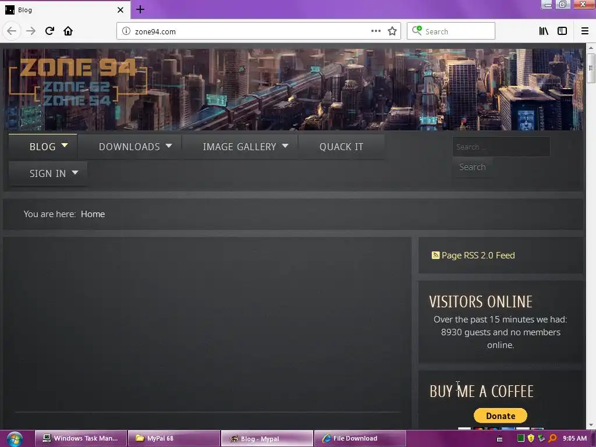Bookmark this page with the star
The height and width of the screenshot is (447, 596).
[392, 31]
